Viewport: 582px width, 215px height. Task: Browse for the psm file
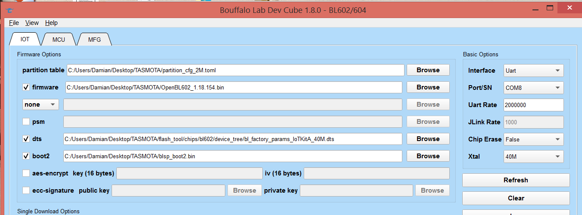(428, 122)
